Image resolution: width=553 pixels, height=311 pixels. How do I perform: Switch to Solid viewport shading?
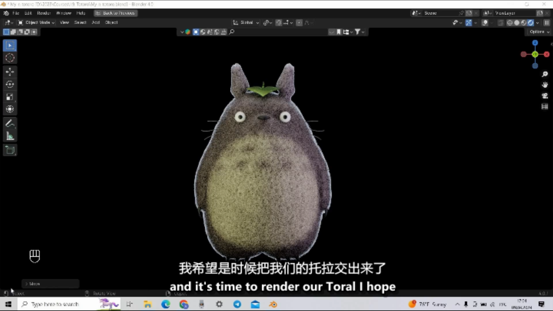517,22
